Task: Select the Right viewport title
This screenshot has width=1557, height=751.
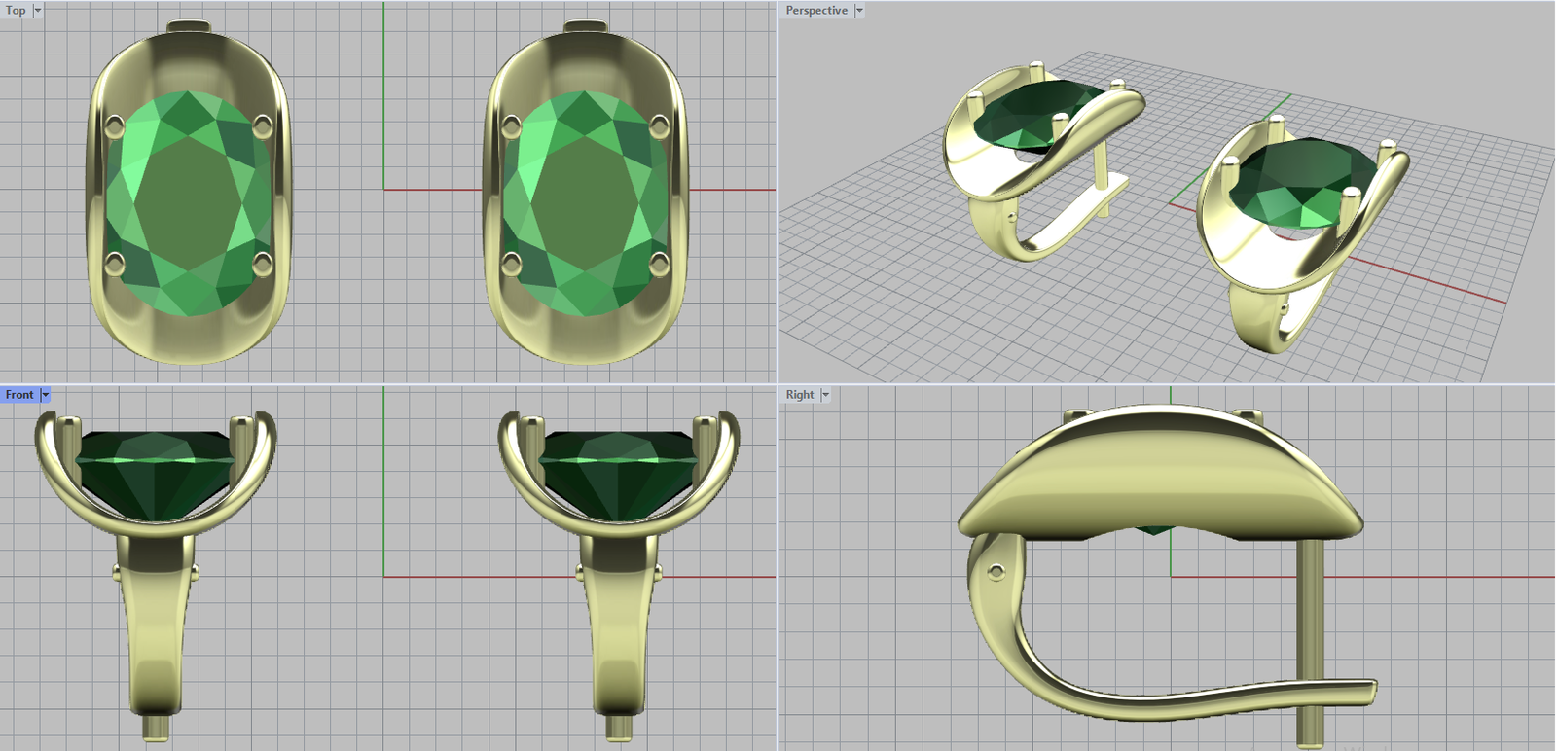Action: [799, 395]
